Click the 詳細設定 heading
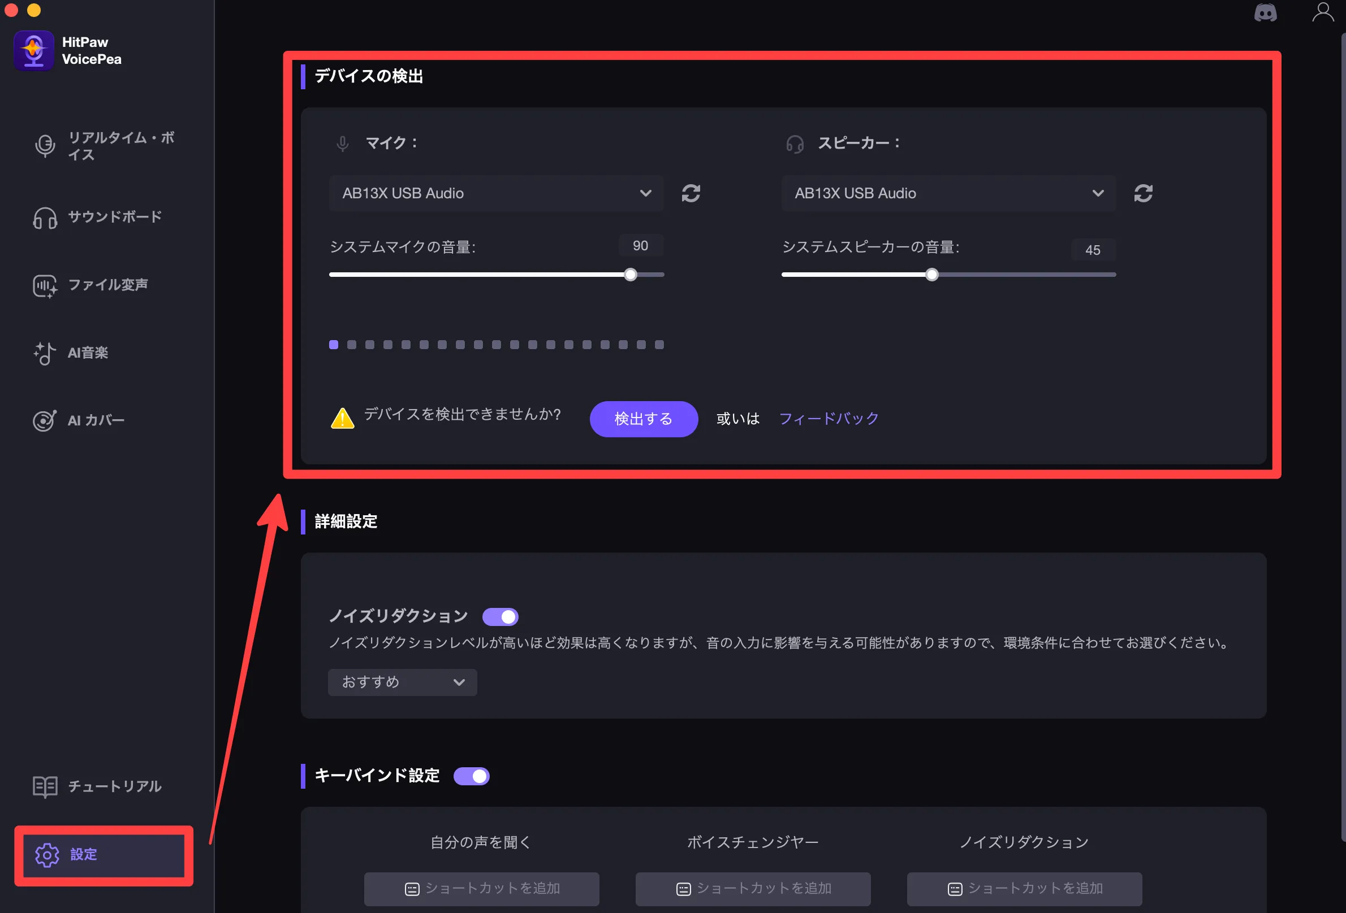Viewport: 1346px width, 913px height. pos(346,521)
